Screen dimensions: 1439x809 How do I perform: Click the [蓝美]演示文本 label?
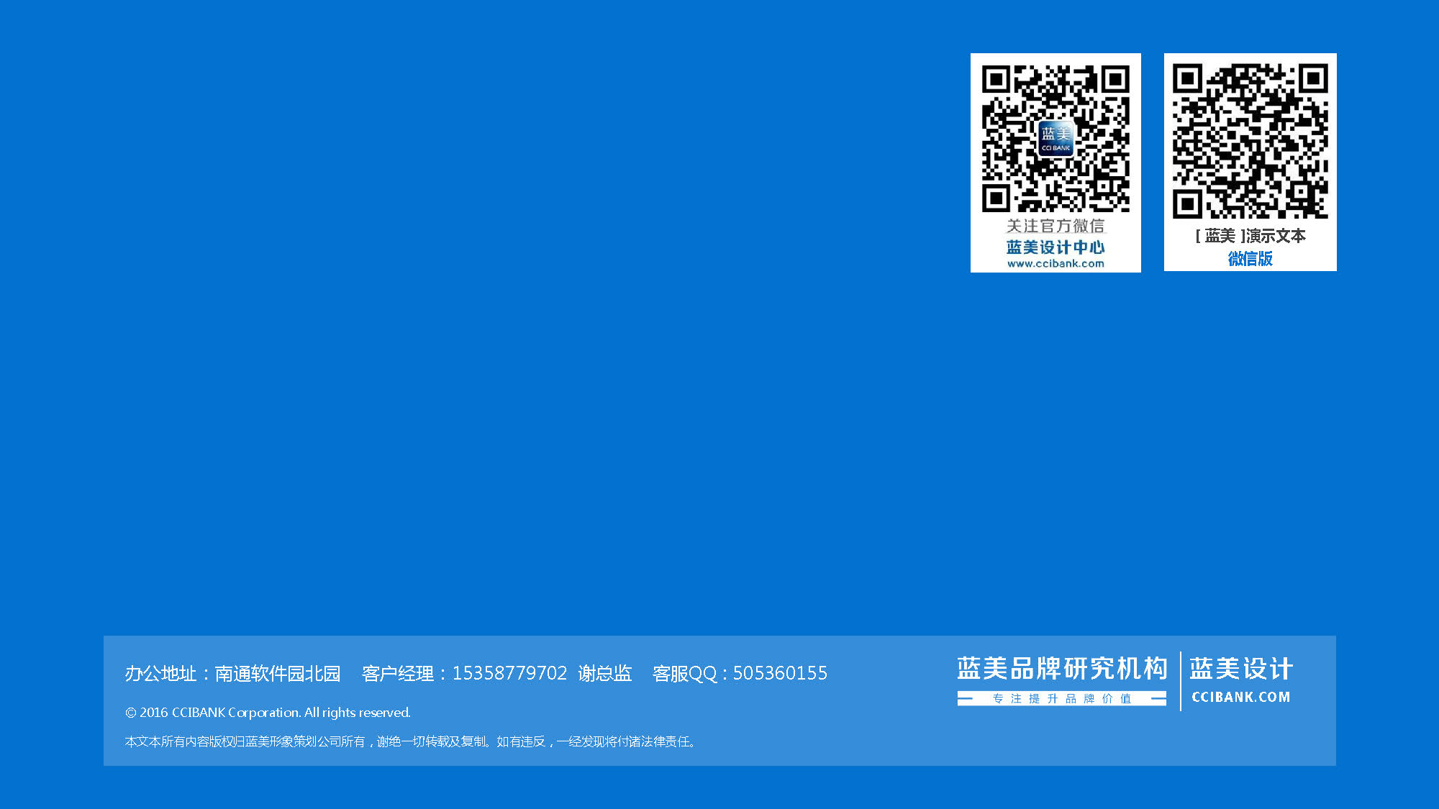[1250, 236]
